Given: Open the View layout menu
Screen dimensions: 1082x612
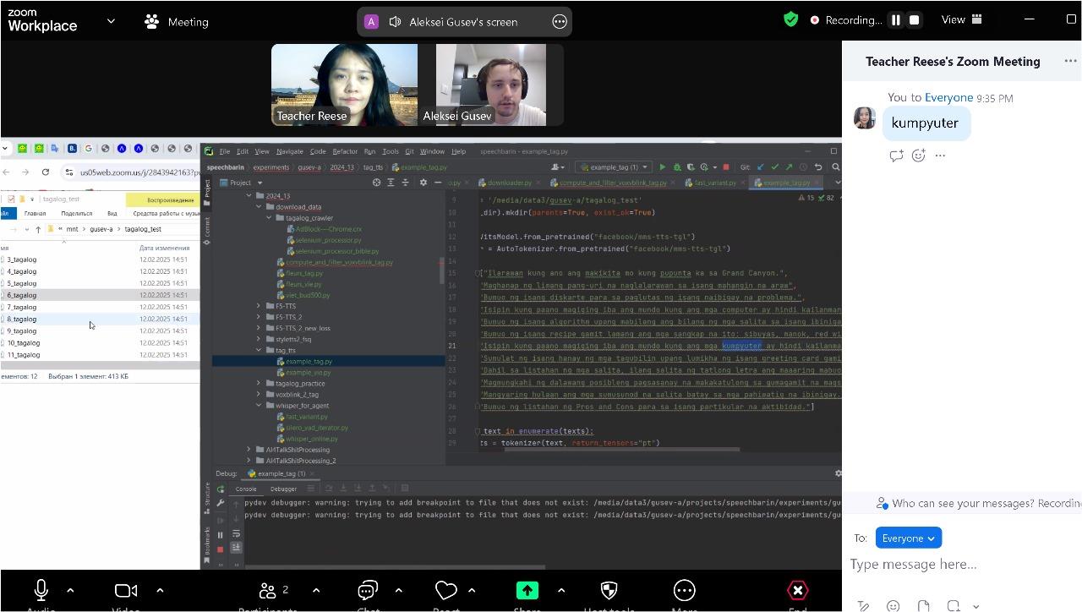Looking at the screenshot, I should (x=962, y=19).
